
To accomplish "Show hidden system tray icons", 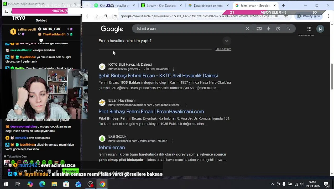I will [272, 184].
